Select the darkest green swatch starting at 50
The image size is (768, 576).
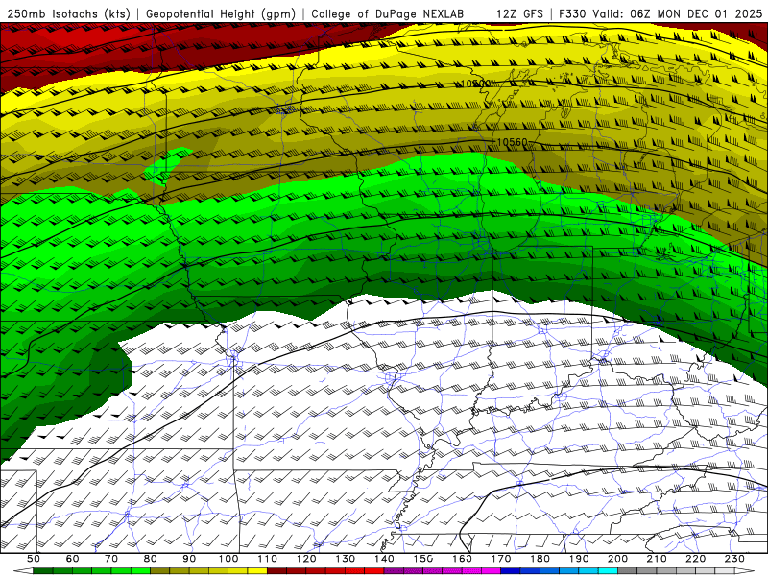point(42,571)
